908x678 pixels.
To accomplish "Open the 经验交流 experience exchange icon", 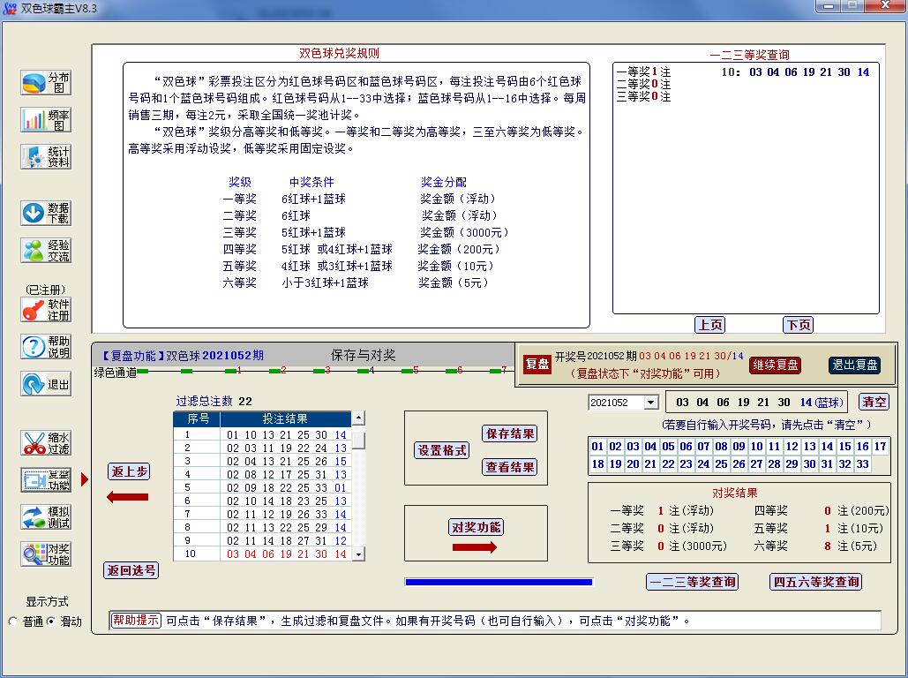I will click(x=46, y=251).
